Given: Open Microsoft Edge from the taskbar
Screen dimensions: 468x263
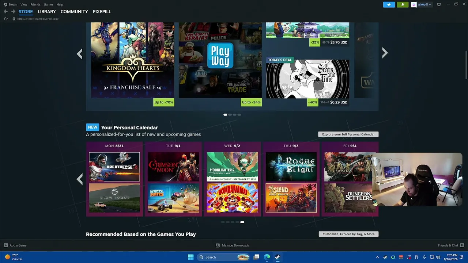Looking at the screenshot, I should (267, 257).
